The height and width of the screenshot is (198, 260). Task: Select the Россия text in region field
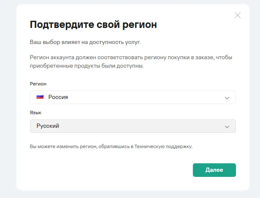(58, 97)
